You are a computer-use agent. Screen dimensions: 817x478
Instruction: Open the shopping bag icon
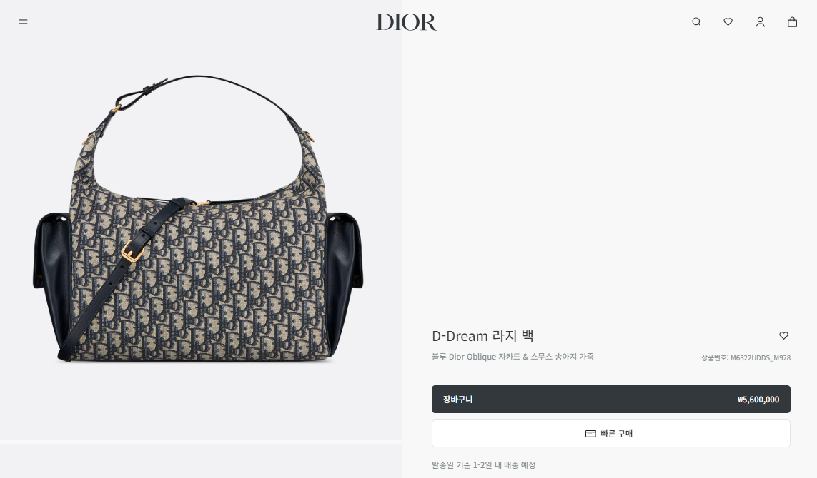[x=792, y=22]
